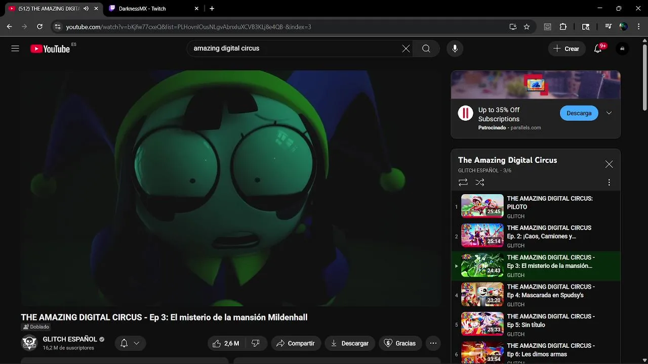648x364 pixels.
Task: Like the video with 2,6 M likes
Action: click(x=226, y=343)
